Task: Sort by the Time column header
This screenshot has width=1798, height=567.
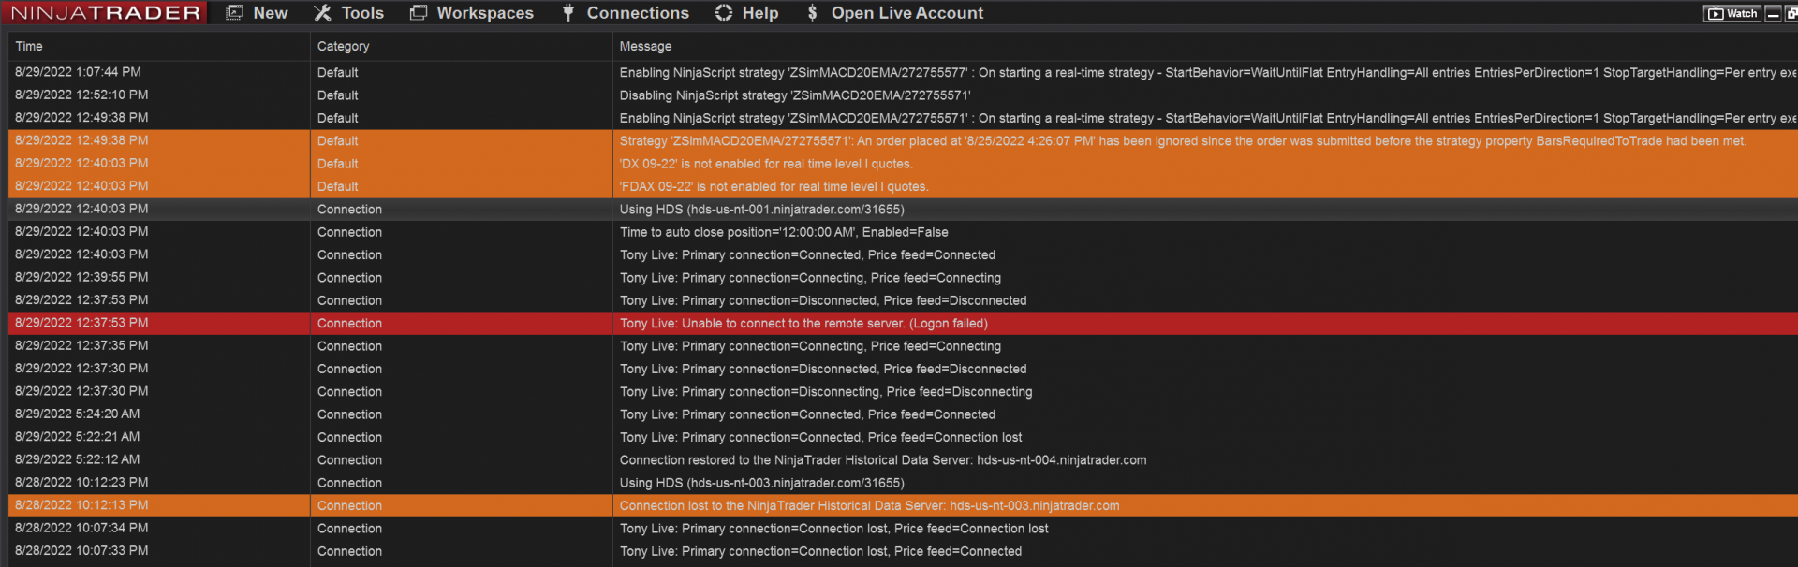Action: (29, 46)
